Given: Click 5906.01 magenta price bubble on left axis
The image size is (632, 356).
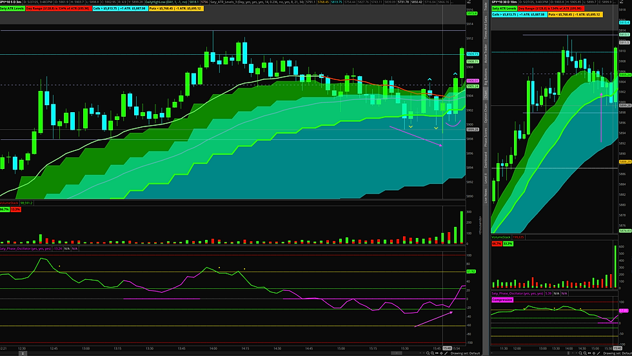Looking at the screenshot, I should (472, 81).
